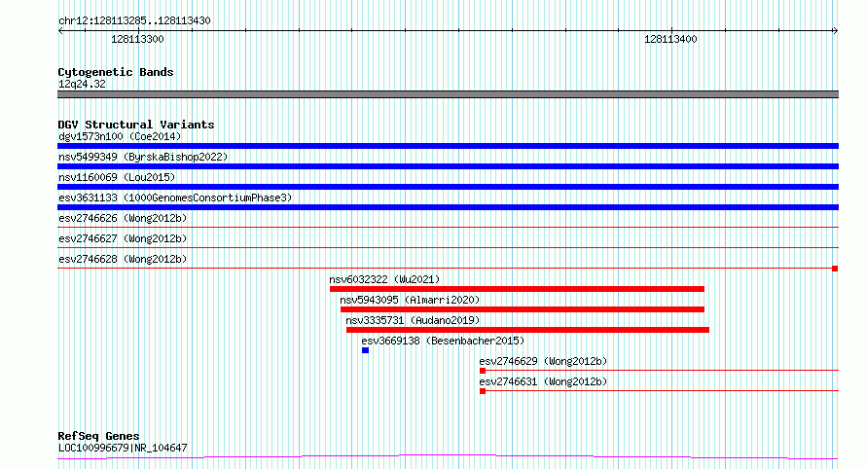Viewport: 866px width, 469px height.
Task: Select the esv2746631 (Wong2012b) label
Action: tap(543, 381)
